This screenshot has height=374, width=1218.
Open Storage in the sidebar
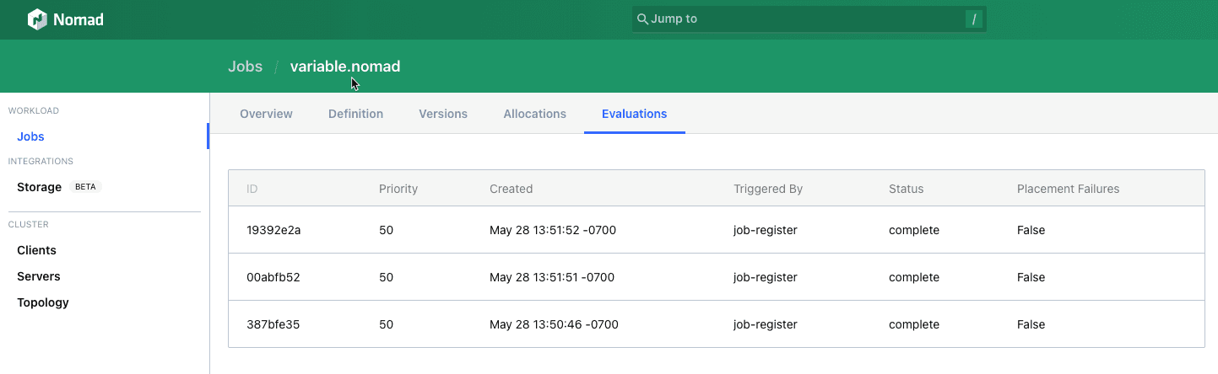(x=40, y=187)
